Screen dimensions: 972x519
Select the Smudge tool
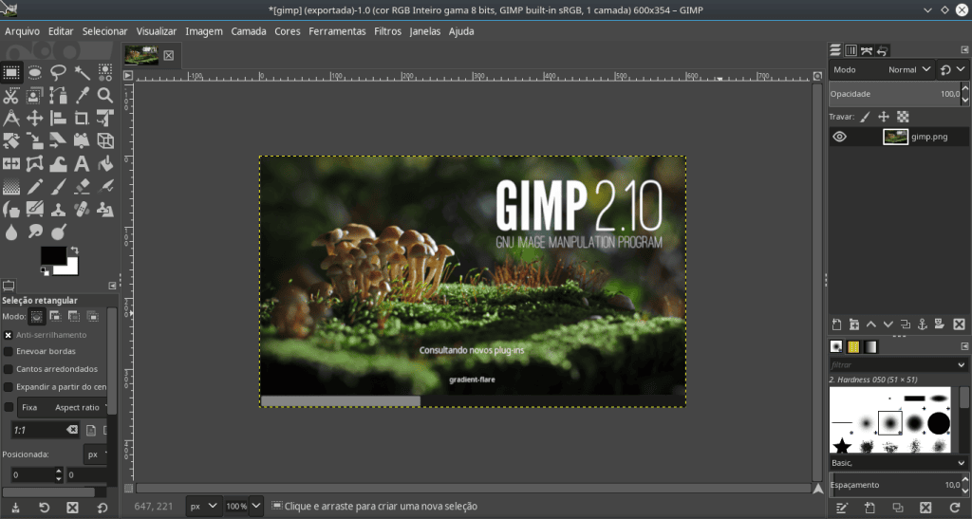pyautogui.click(x=35, y=232)
